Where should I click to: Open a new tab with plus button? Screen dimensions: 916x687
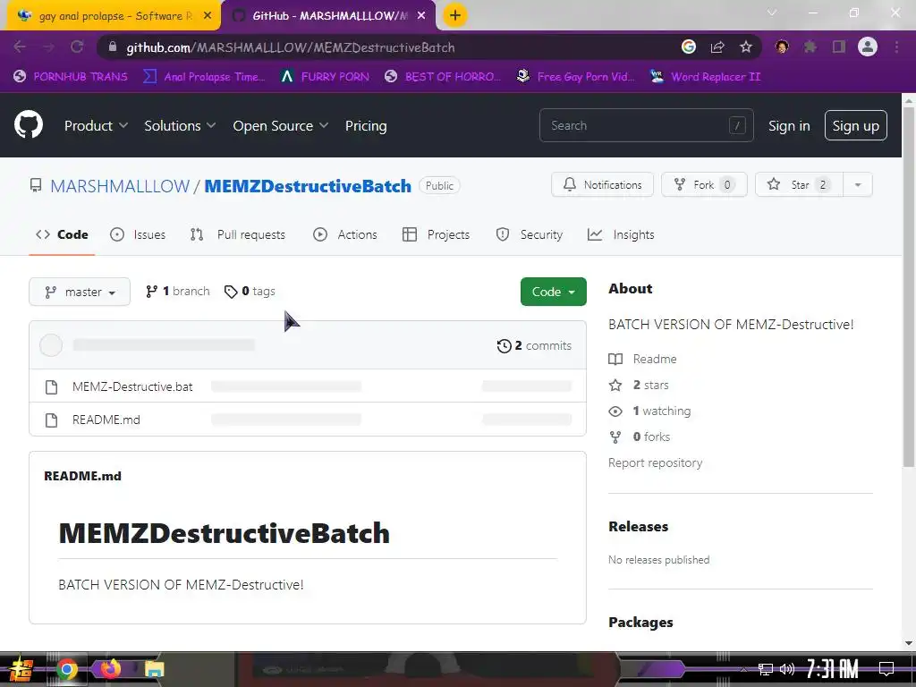[455, 16]
